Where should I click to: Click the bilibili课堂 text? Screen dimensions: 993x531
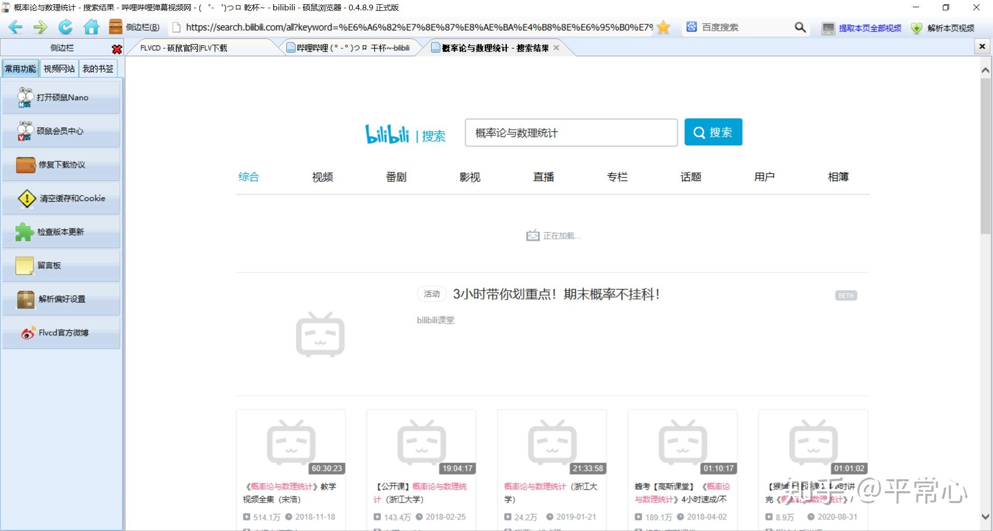coord(435,320)
